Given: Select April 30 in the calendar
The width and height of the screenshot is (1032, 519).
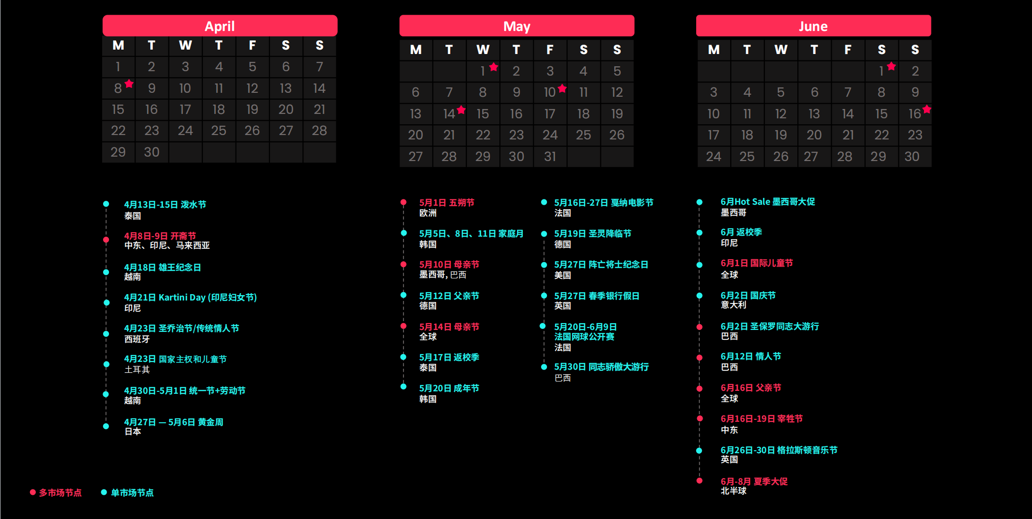Looking at the screenshot, I should pyautogui.click(x=152, y=152).
